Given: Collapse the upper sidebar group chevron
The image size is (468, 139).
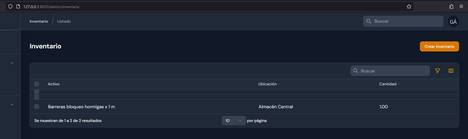Looking at the screenshot, I should point(12,63).
